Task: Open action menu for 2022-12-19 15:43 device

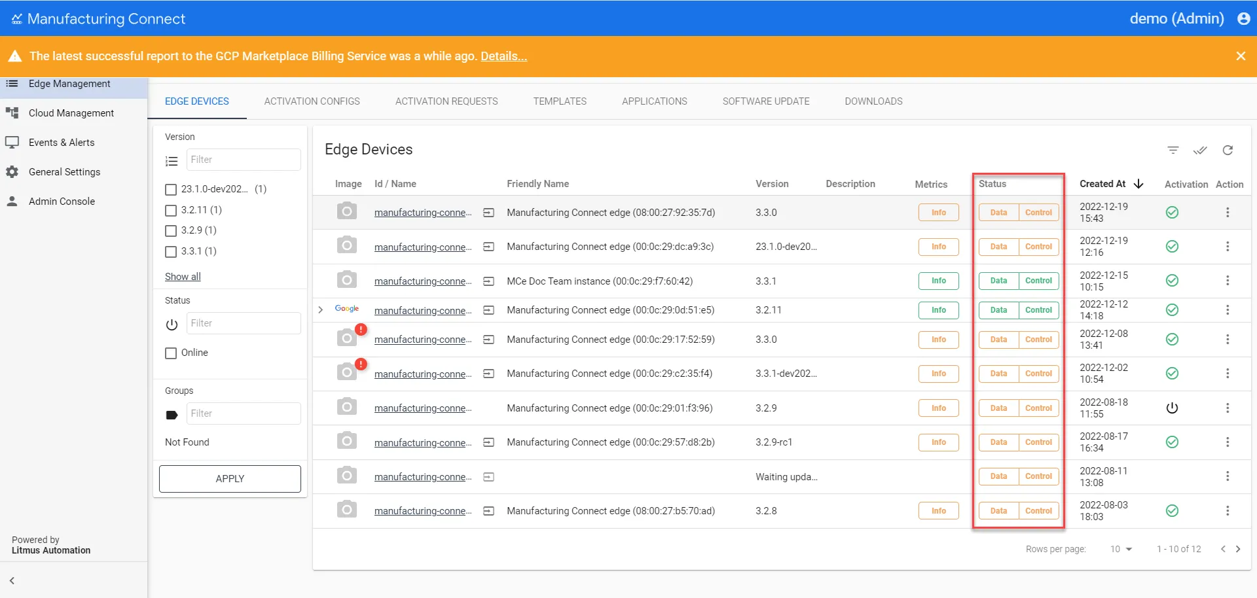Action: tap(1228, 213)
